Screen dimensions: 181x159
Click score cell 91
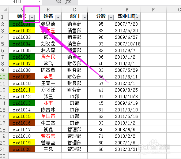[x=101, y=97]
